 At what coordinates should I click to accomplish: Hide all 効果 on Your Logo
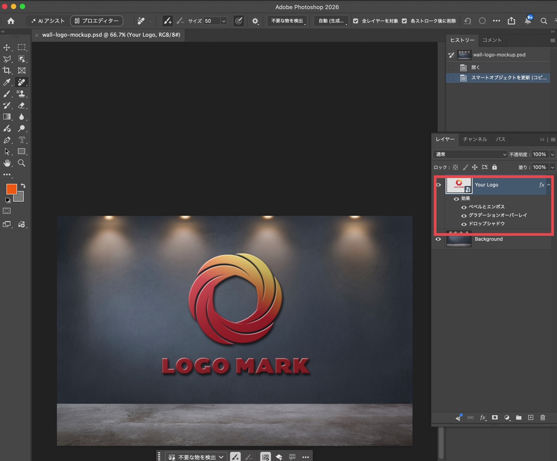coord(456,198)
